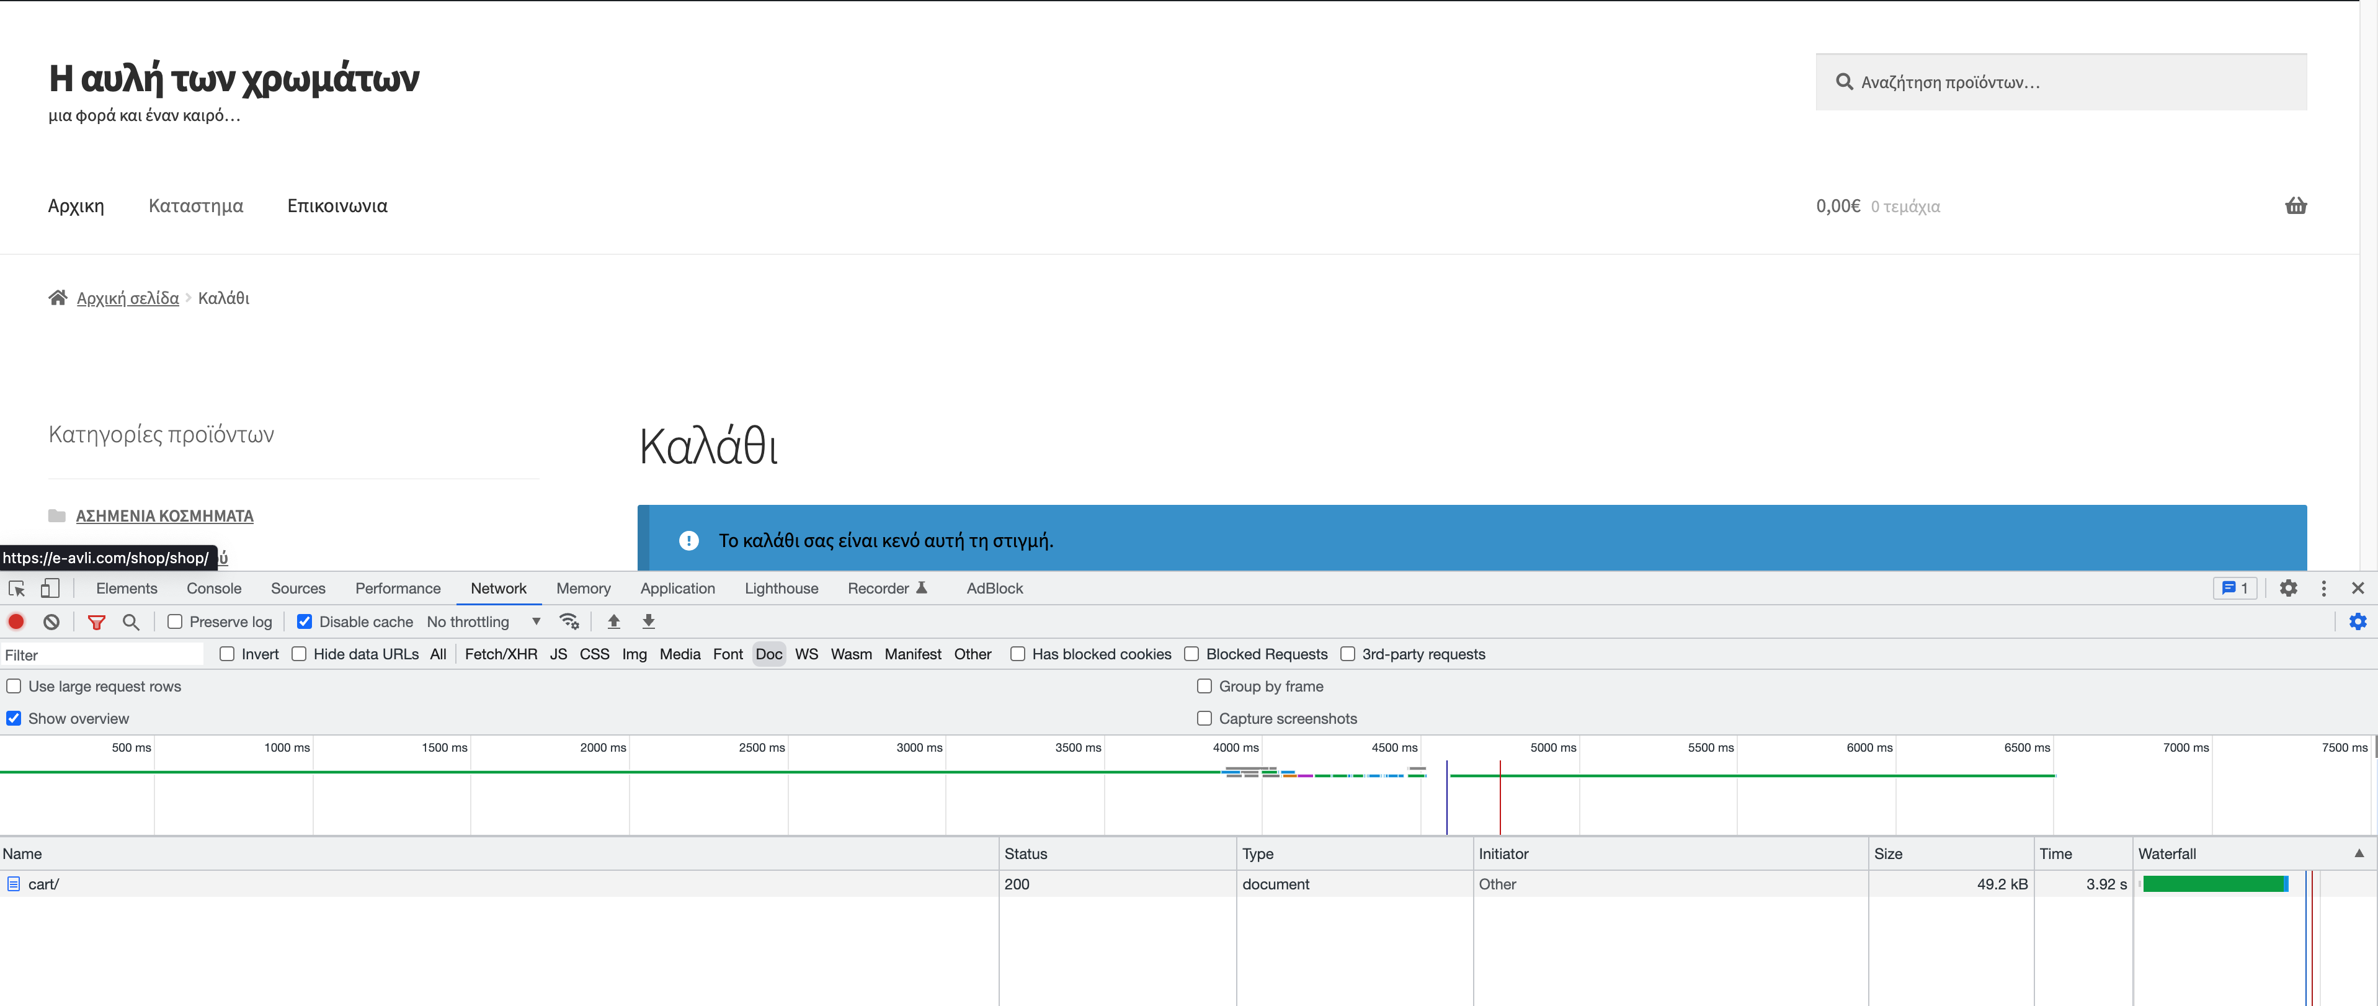
Task: Stop recording network log
Action: coord(17,621)
